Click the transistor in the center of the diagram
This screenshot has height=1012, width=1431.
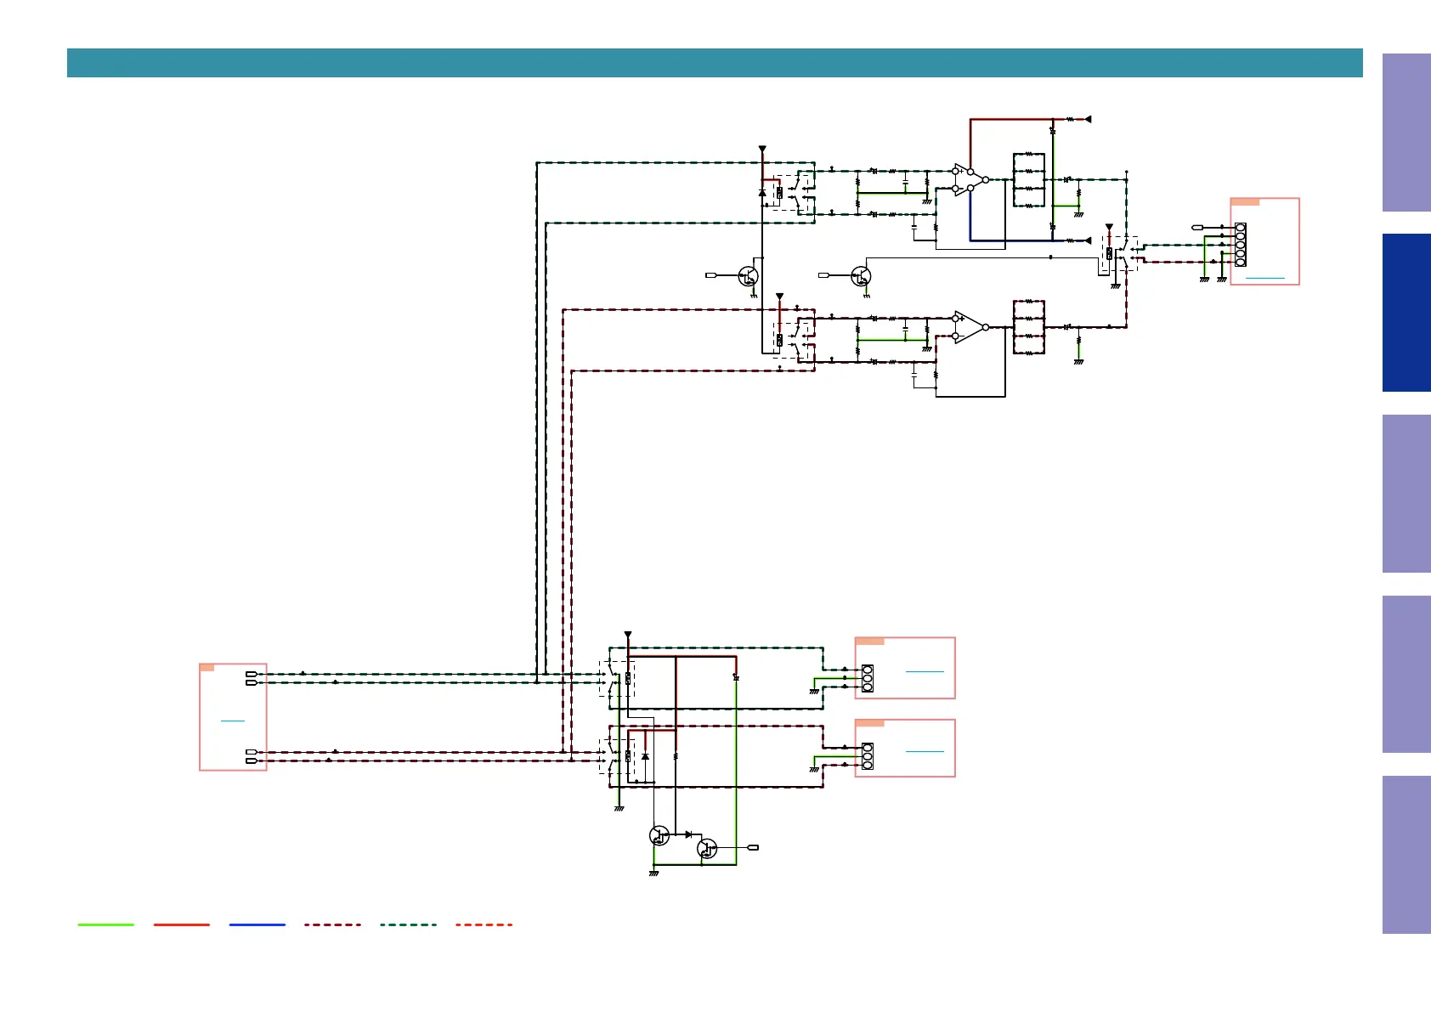pyautogui.click(x=861, y=276)
